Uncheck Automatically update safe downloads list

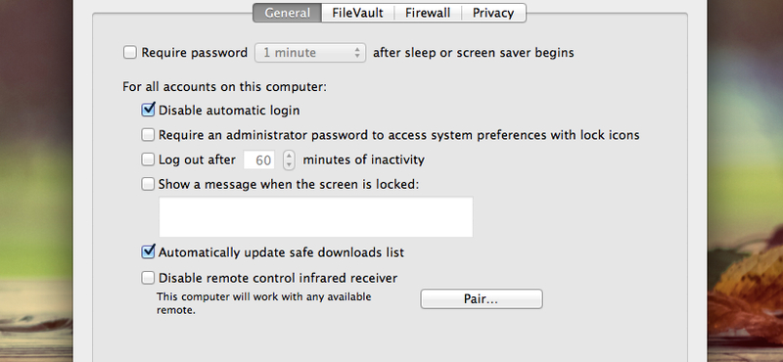point(148,252)
